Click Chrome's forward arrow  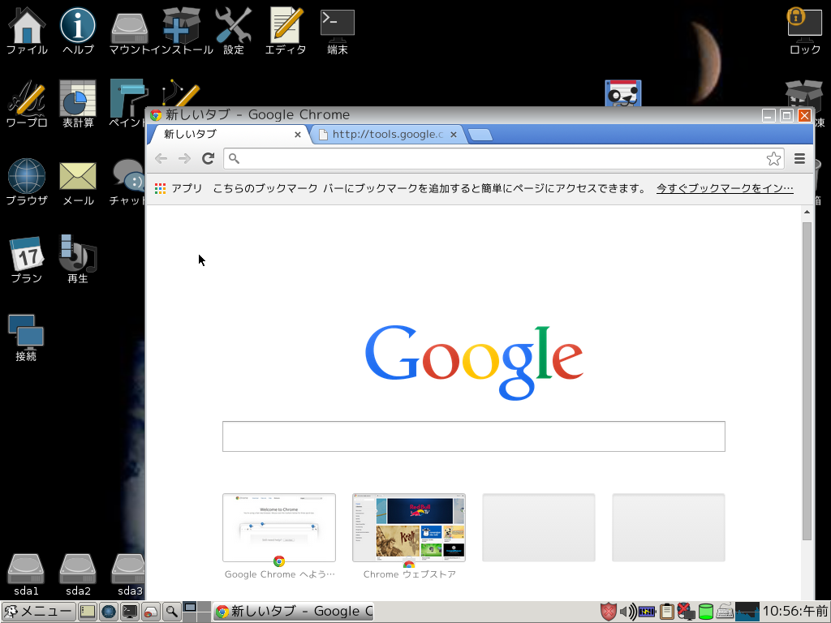(x=184, y=158)
